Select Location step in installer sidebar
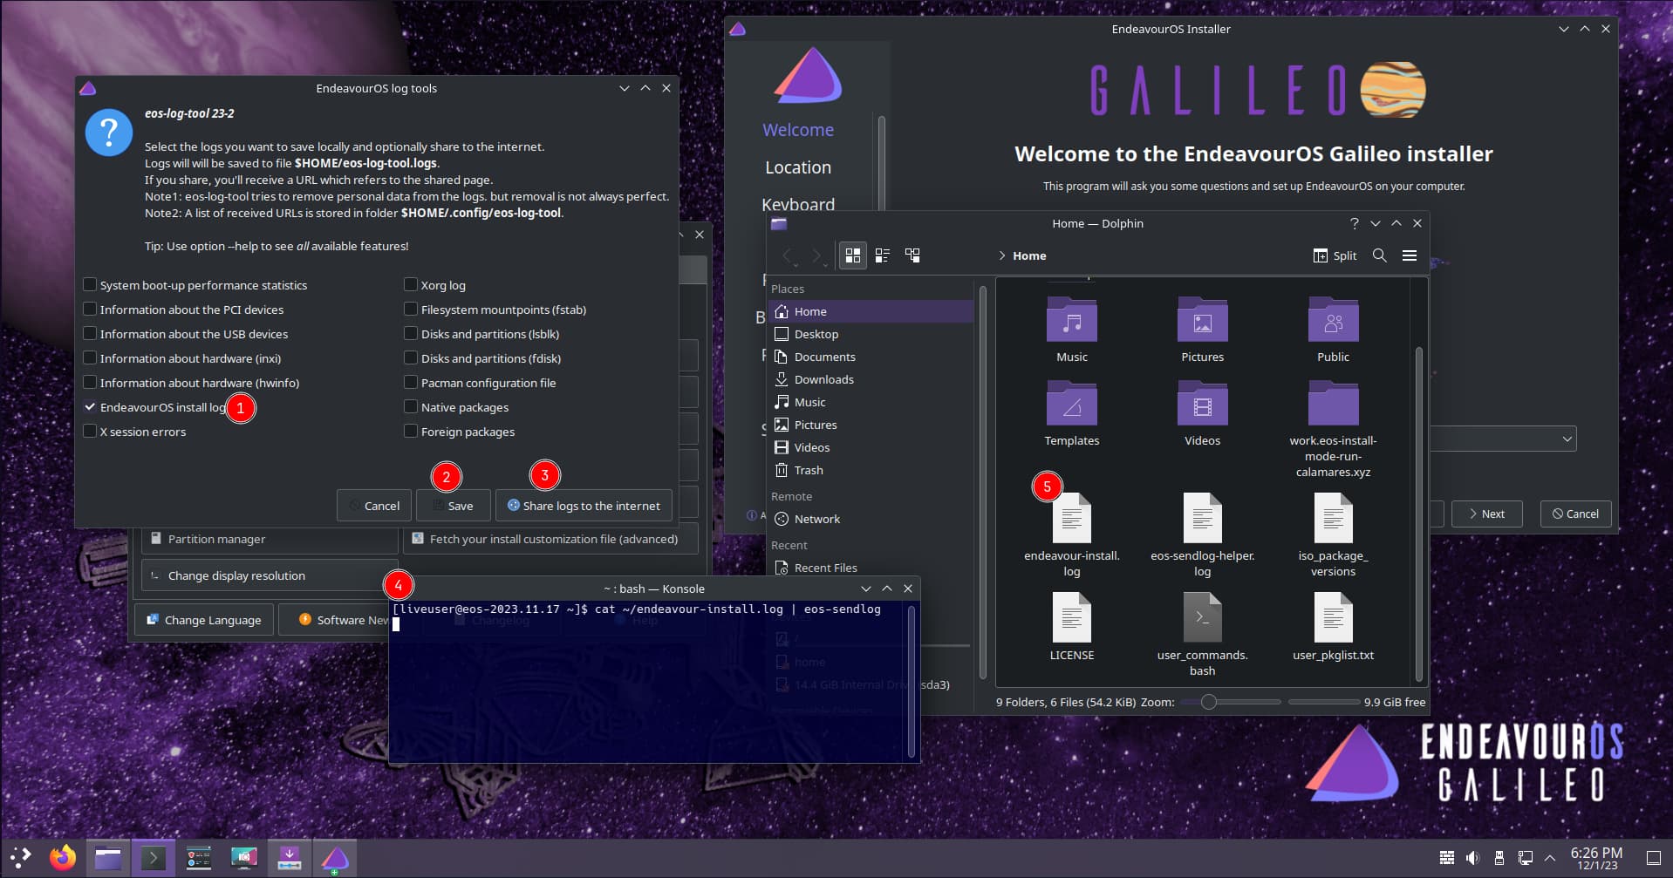This screenshot has height=878, width=1673. click(798, 167)
